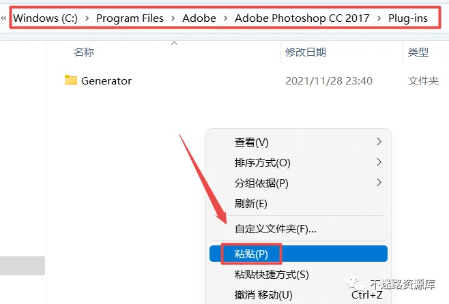Navigate to the Adobe breadcrumb segment
The height and width of the screenshot is (304, 449).
coord(199,18)
